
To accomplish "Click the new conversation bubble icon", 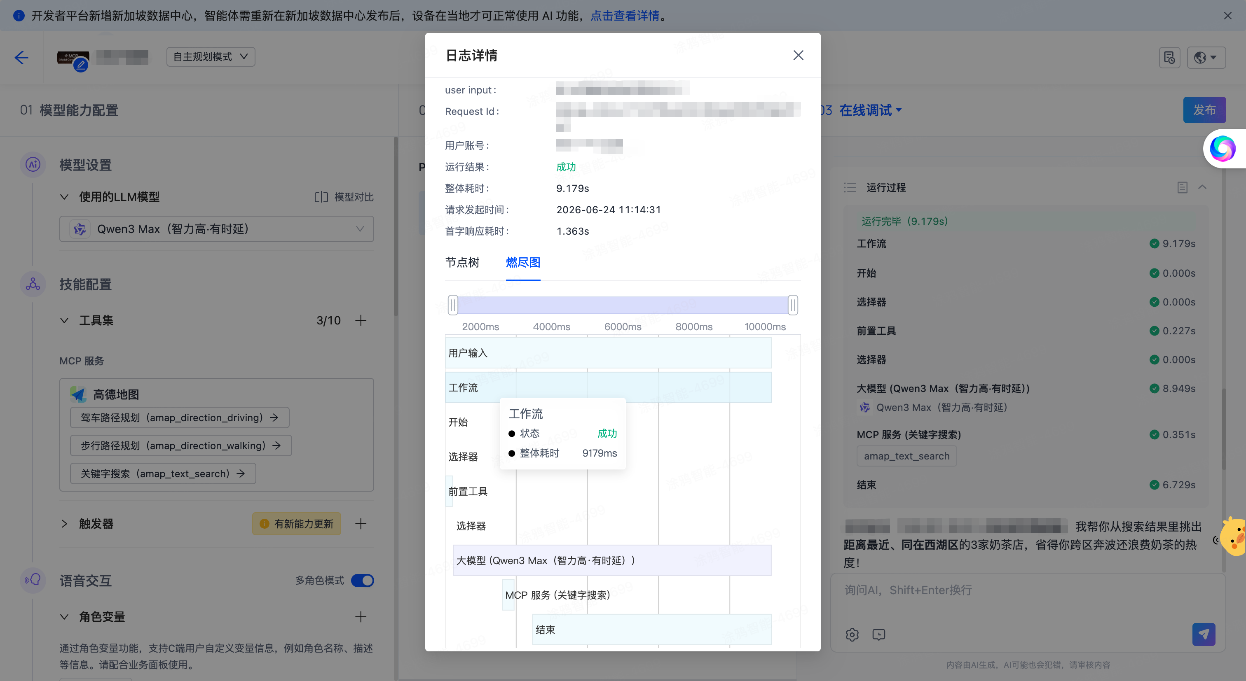I will (878, 634).
